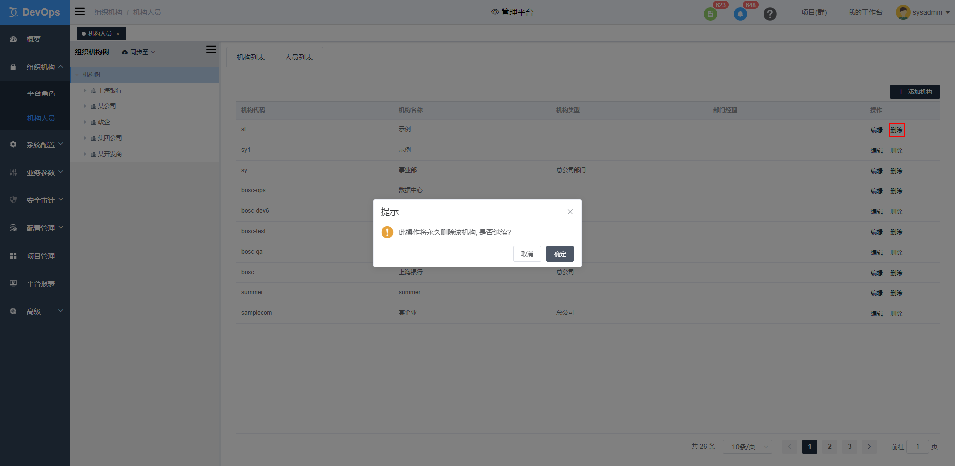Image resolution: width=955 pixels, height=466 pixels.
Task: Click the 事业部 name cell
Action: tap(408, 170)
